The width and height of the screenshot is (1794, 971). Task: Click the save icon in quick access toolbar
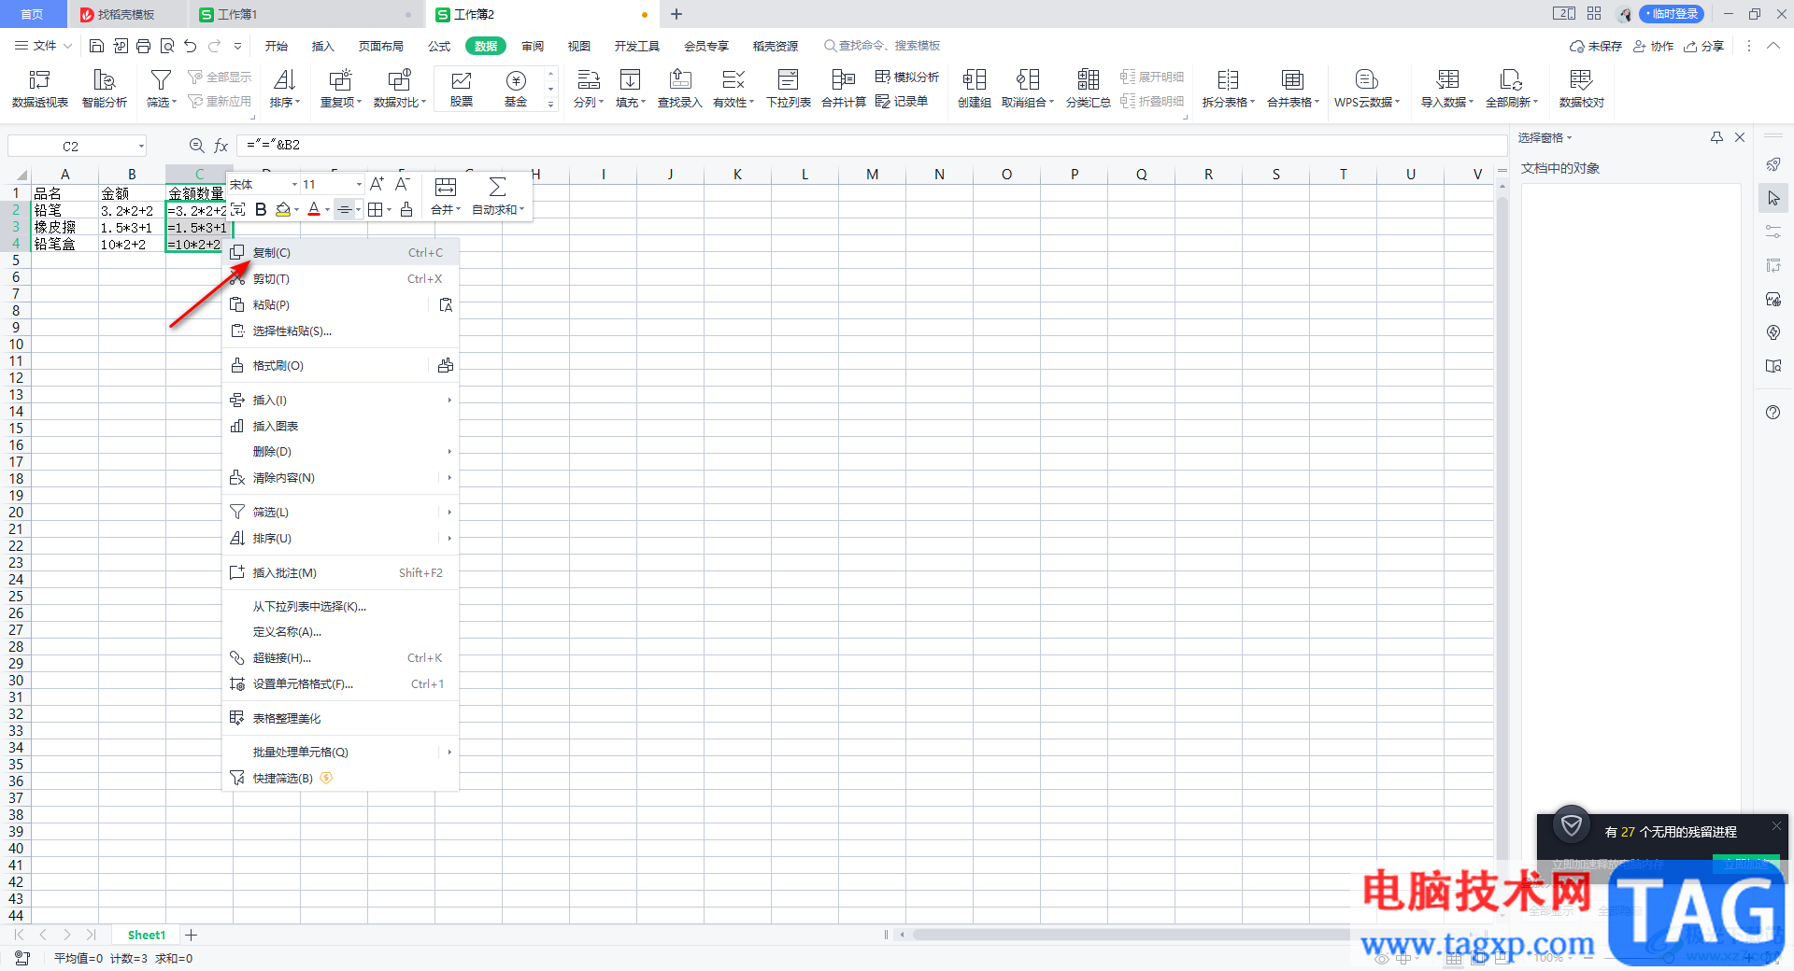(x=96, y=46)
